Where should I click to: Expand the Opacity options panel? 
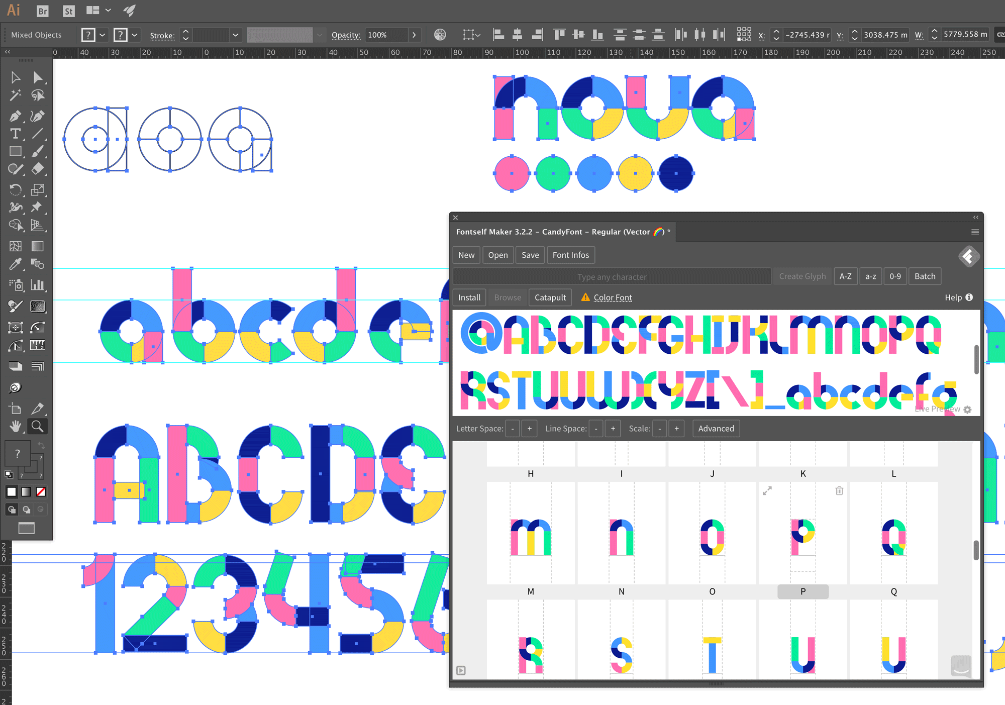(414, 35)
